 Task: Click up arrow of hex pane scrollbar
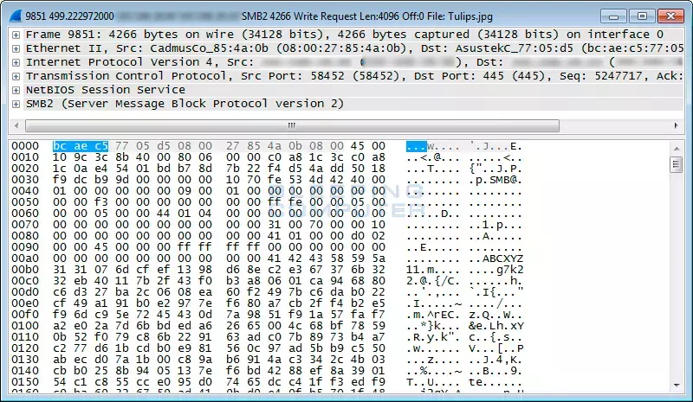click(x=677, y=149)
